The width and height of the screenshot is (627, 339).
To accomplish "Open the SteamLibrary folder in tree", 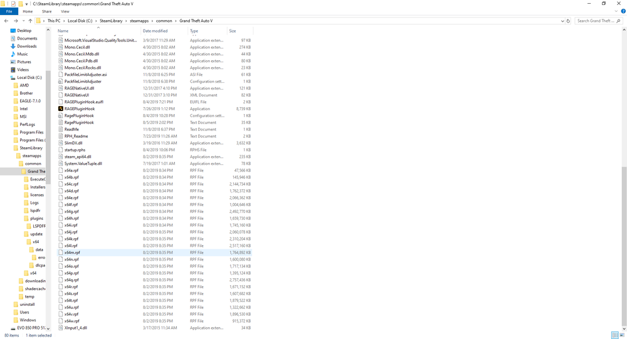I will [31, 148].
